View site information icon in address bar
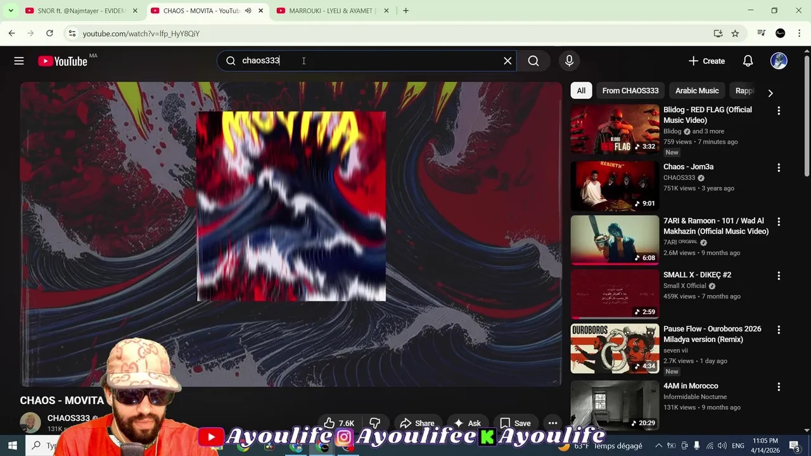811x456 pixels. [72, 34]
